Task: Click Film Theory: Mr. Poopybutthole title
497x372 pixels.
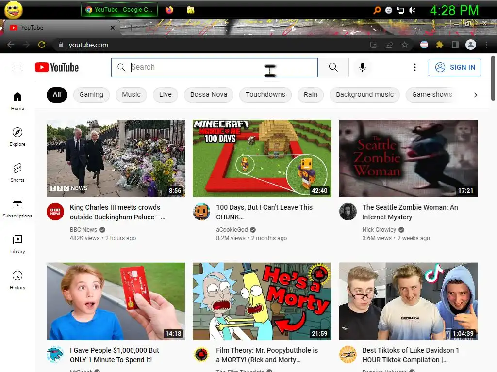Action: click(x=267, y=355)
